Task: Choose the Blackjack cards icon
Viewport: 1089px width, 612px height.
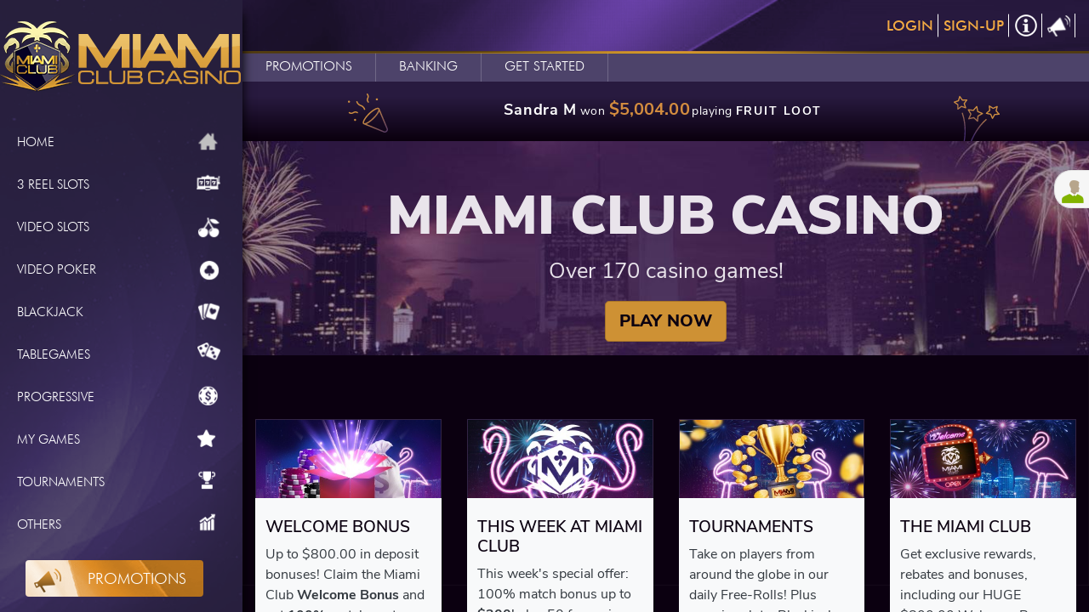Action: 208,312
